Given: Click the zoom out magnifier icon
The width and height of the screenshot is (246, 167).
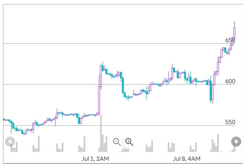Looking at the screenshot, I should pyautogui.click(x=117, y=142).
